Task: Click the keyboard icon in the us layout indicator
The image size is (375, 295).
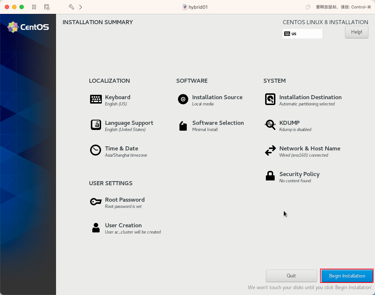Action: tap(287, 34)
